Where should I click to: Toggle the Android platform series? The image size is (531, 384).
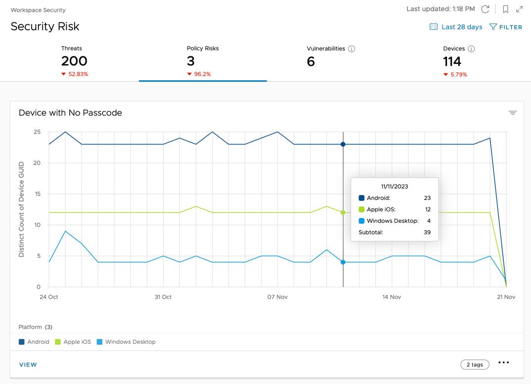pos(34,341)
